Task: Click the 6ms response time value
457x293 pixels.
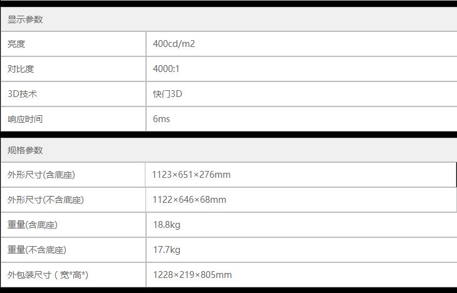Action: click(161, 119)
